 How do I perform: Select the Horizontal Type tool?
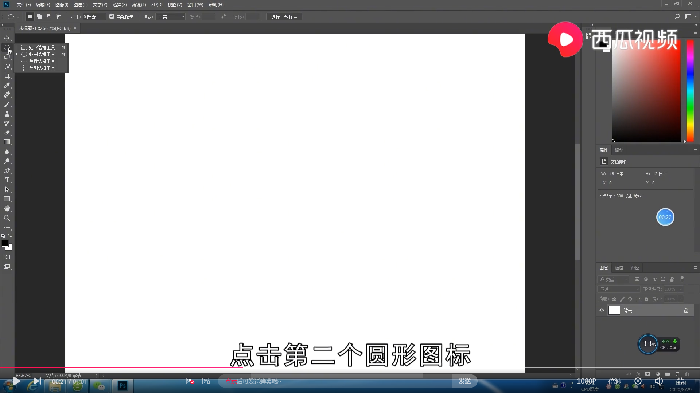click(x=7, y=180)
